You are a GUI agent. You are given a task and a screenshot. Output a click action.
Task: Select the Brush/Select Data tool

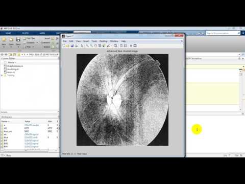[x=108, y=45]
